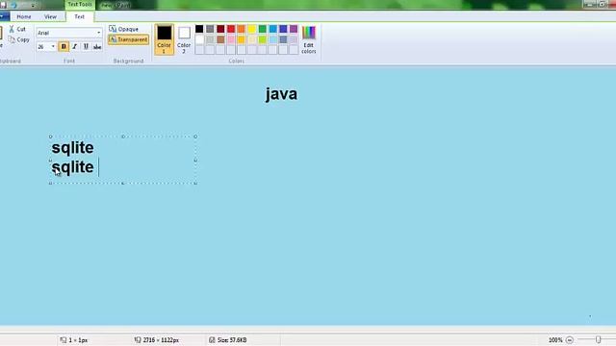This screenshot has height=346, width=616.
Task: Click the zoom out minus button
Action: coord(569,340)
